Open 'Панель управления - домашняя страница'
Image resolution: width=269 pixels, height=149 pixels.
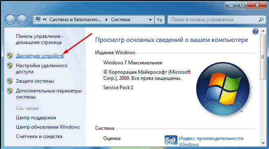click(40, 39)
